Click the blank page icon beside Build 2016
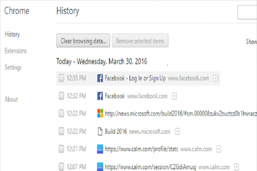The height and width of the screenshot is (171, 257). [x=100, y=131]
